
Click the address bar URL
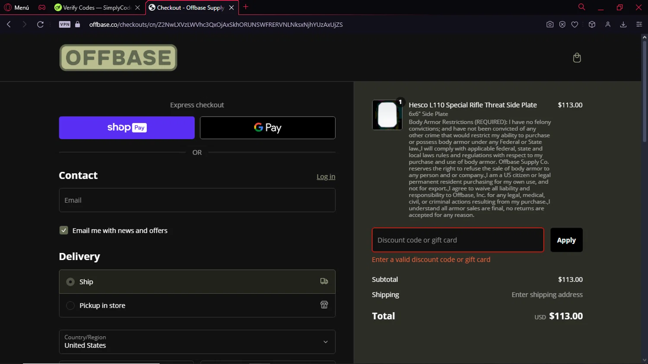point(216,25)
